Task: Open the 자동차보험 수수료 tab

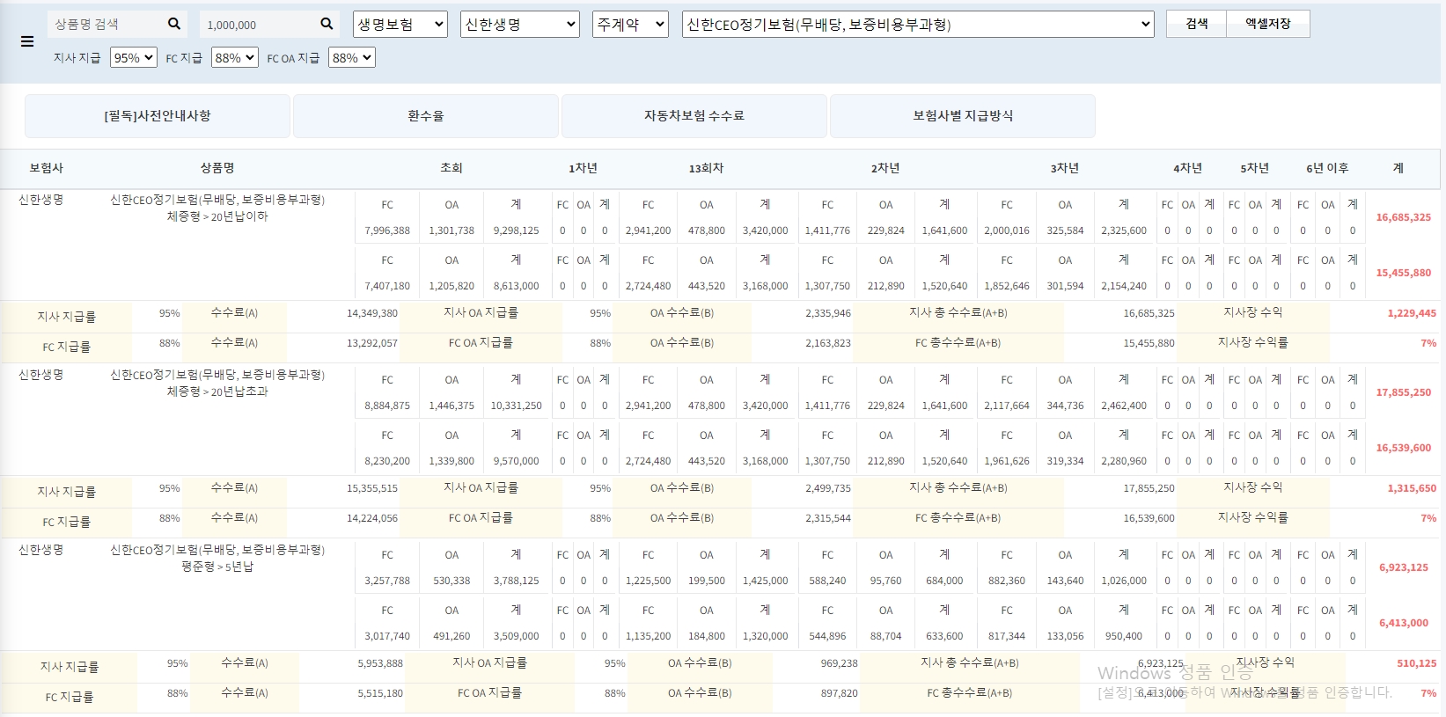Action: 694,116
